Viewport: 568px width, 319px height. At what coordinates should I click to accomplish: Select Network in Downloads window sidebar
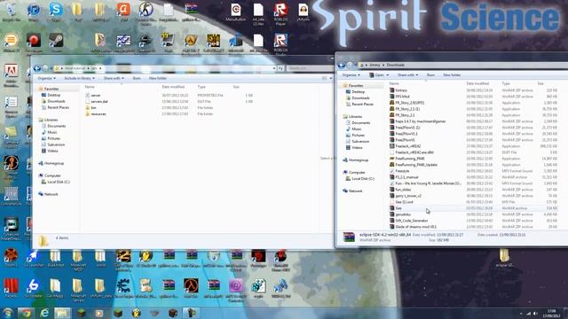click(355, 191)
